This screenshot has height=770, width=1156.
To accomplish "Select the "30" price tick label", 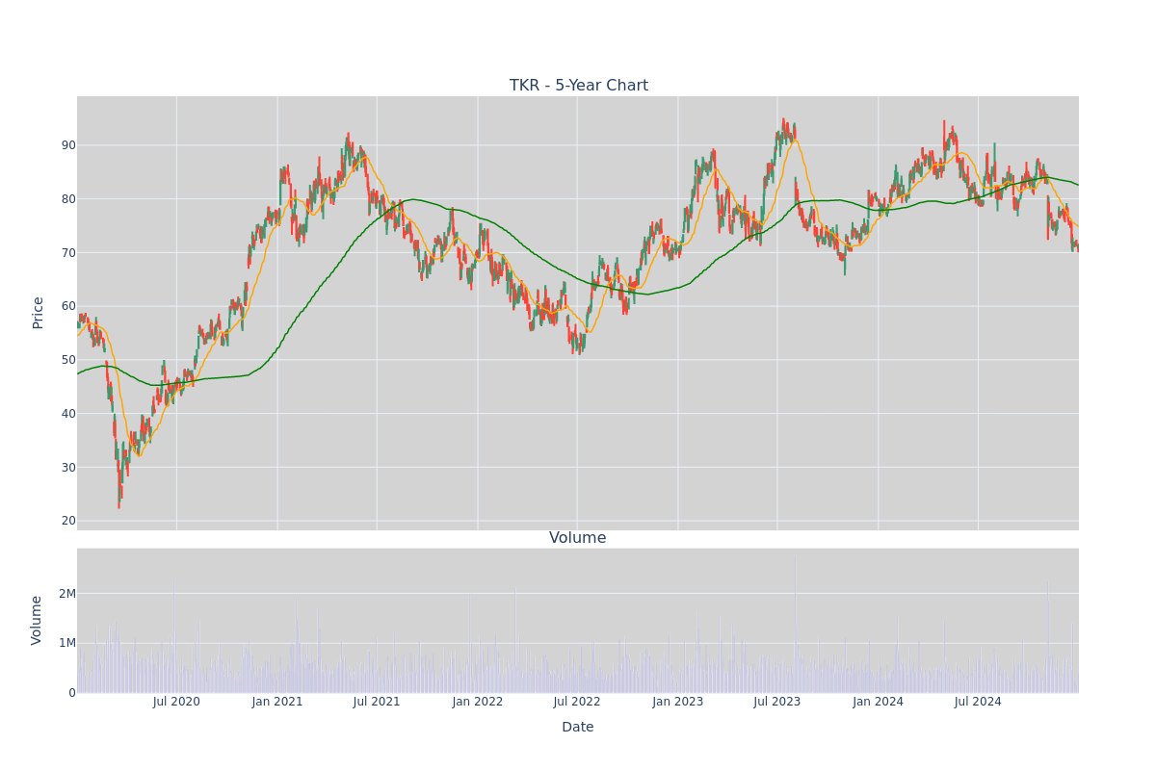I will pos(69,468).
